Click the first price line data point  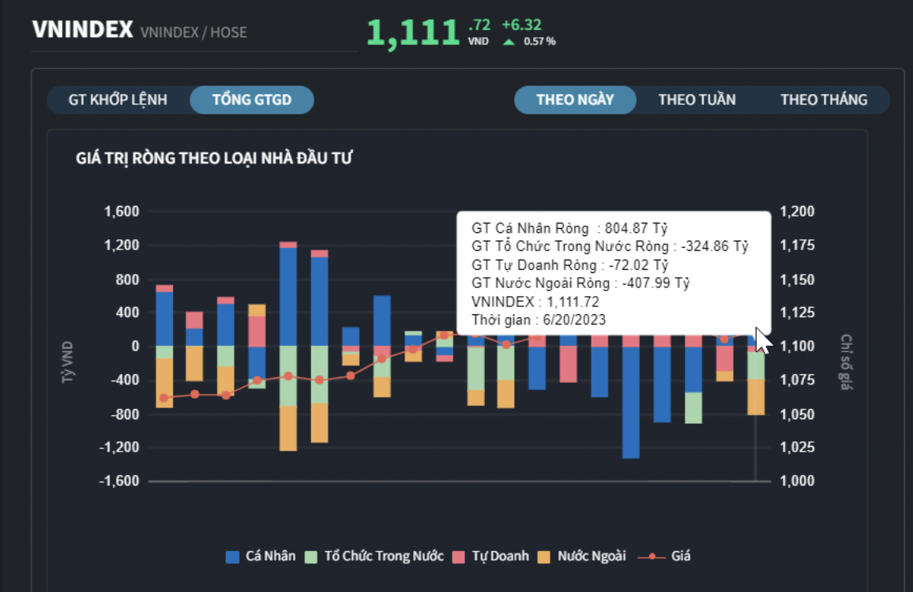coord(163,398)
